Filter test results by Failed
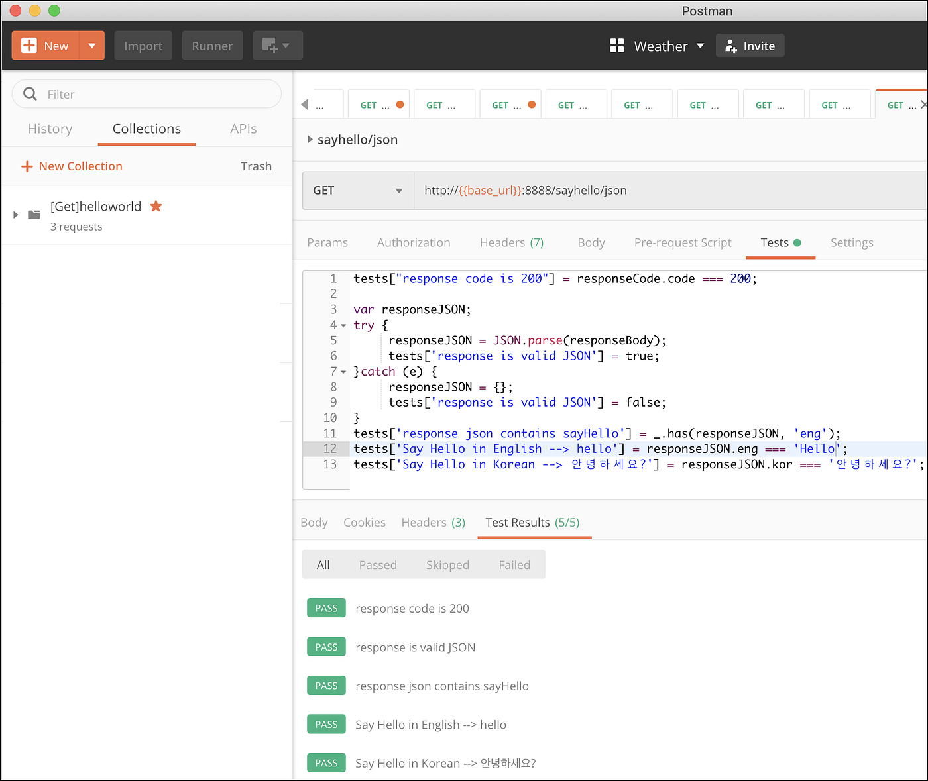 coord(514,564)
